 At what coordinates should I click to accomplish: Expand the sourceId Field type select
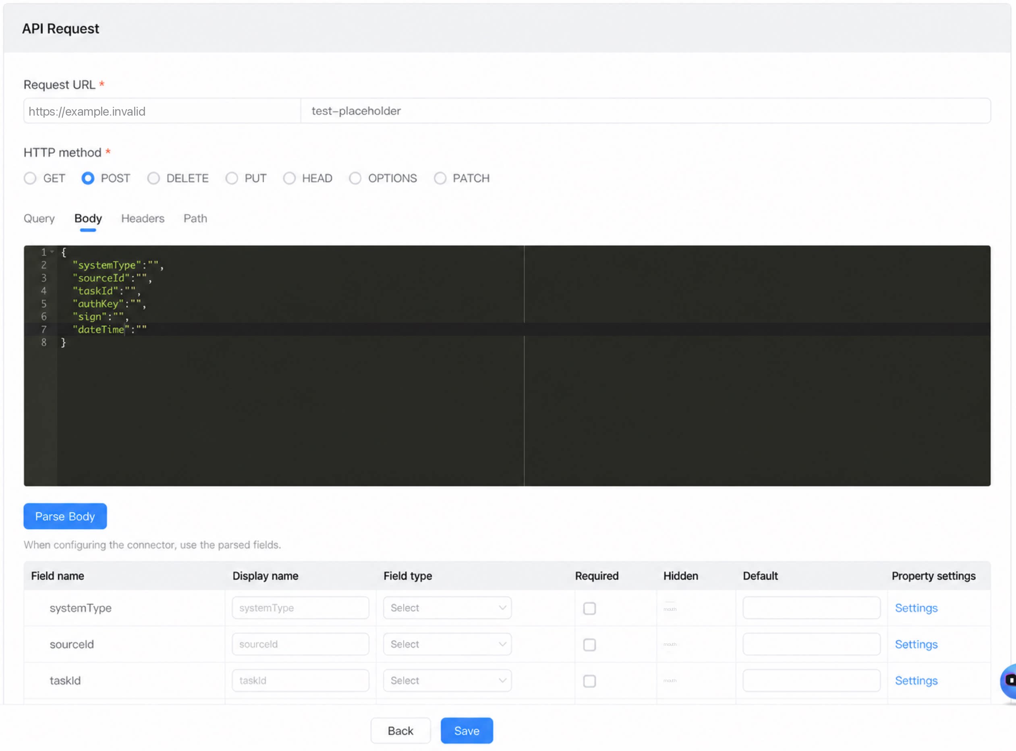[x=447, y=644]
